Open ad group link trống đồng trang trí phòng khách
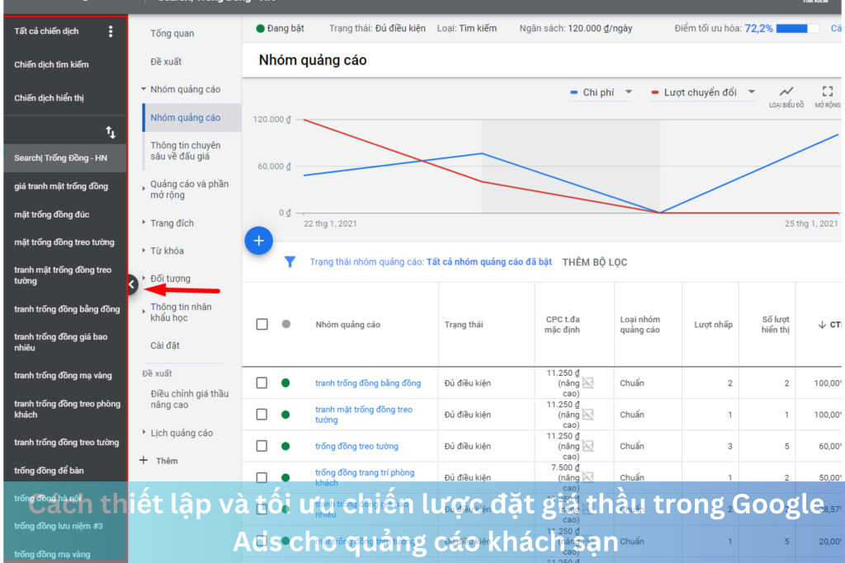The height and width of the screenshot is (563, 845). (365, 477)
